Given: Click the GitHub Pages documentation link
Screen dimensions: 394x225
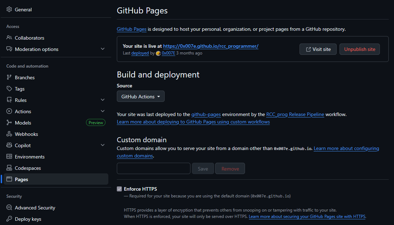Looking at the screenshot, I should (x=131, y=29).
